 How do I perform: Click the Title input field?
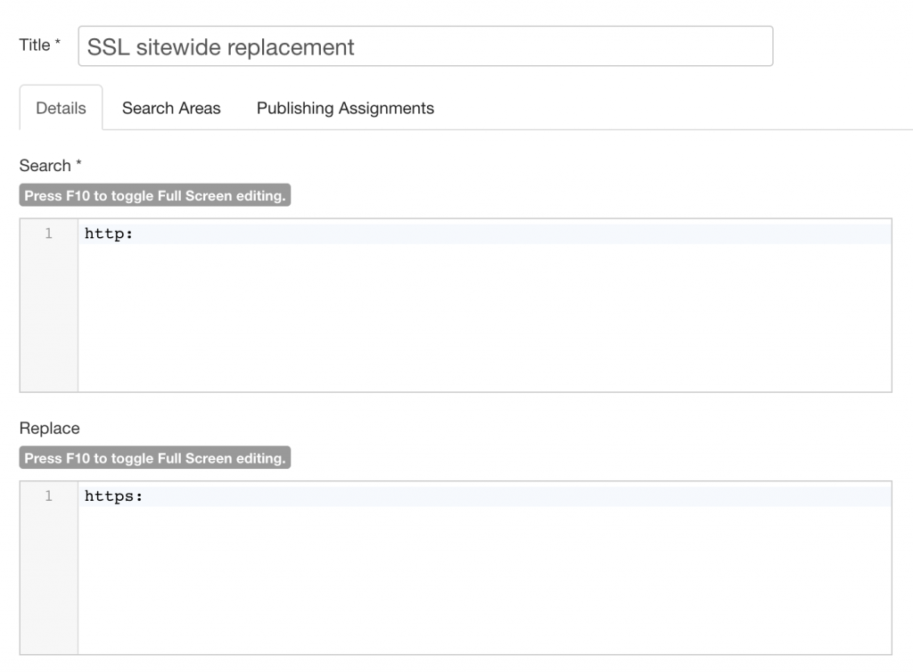(x=425, y=46)
